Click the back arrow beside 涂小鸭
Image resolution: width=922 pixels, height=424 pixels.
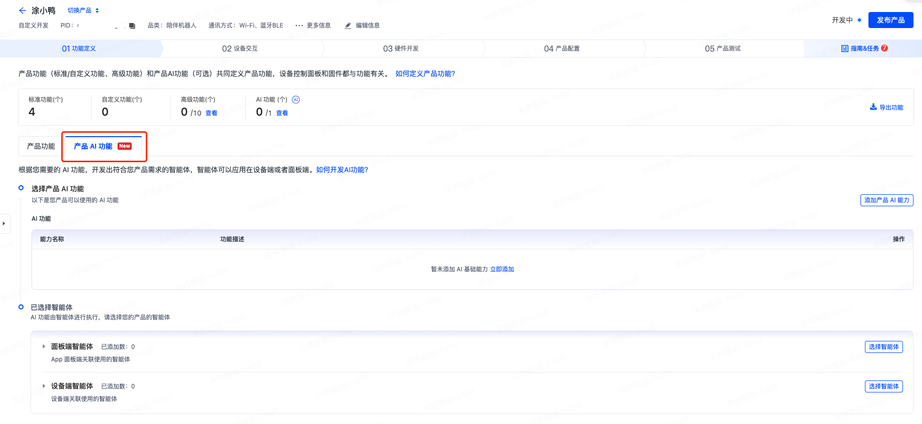(x=22, y=11)
